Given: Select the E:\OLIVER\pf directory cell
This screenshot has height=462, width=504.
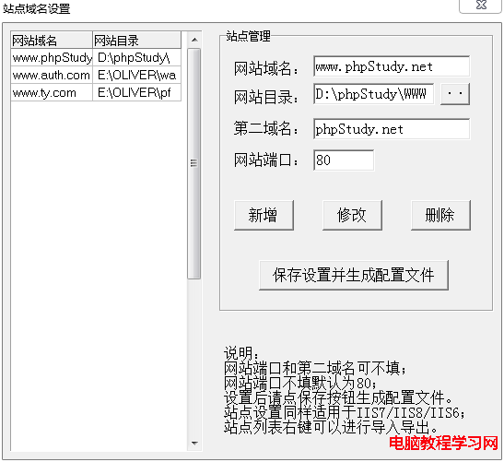Looking at the screenshot, I should [137, 92].
